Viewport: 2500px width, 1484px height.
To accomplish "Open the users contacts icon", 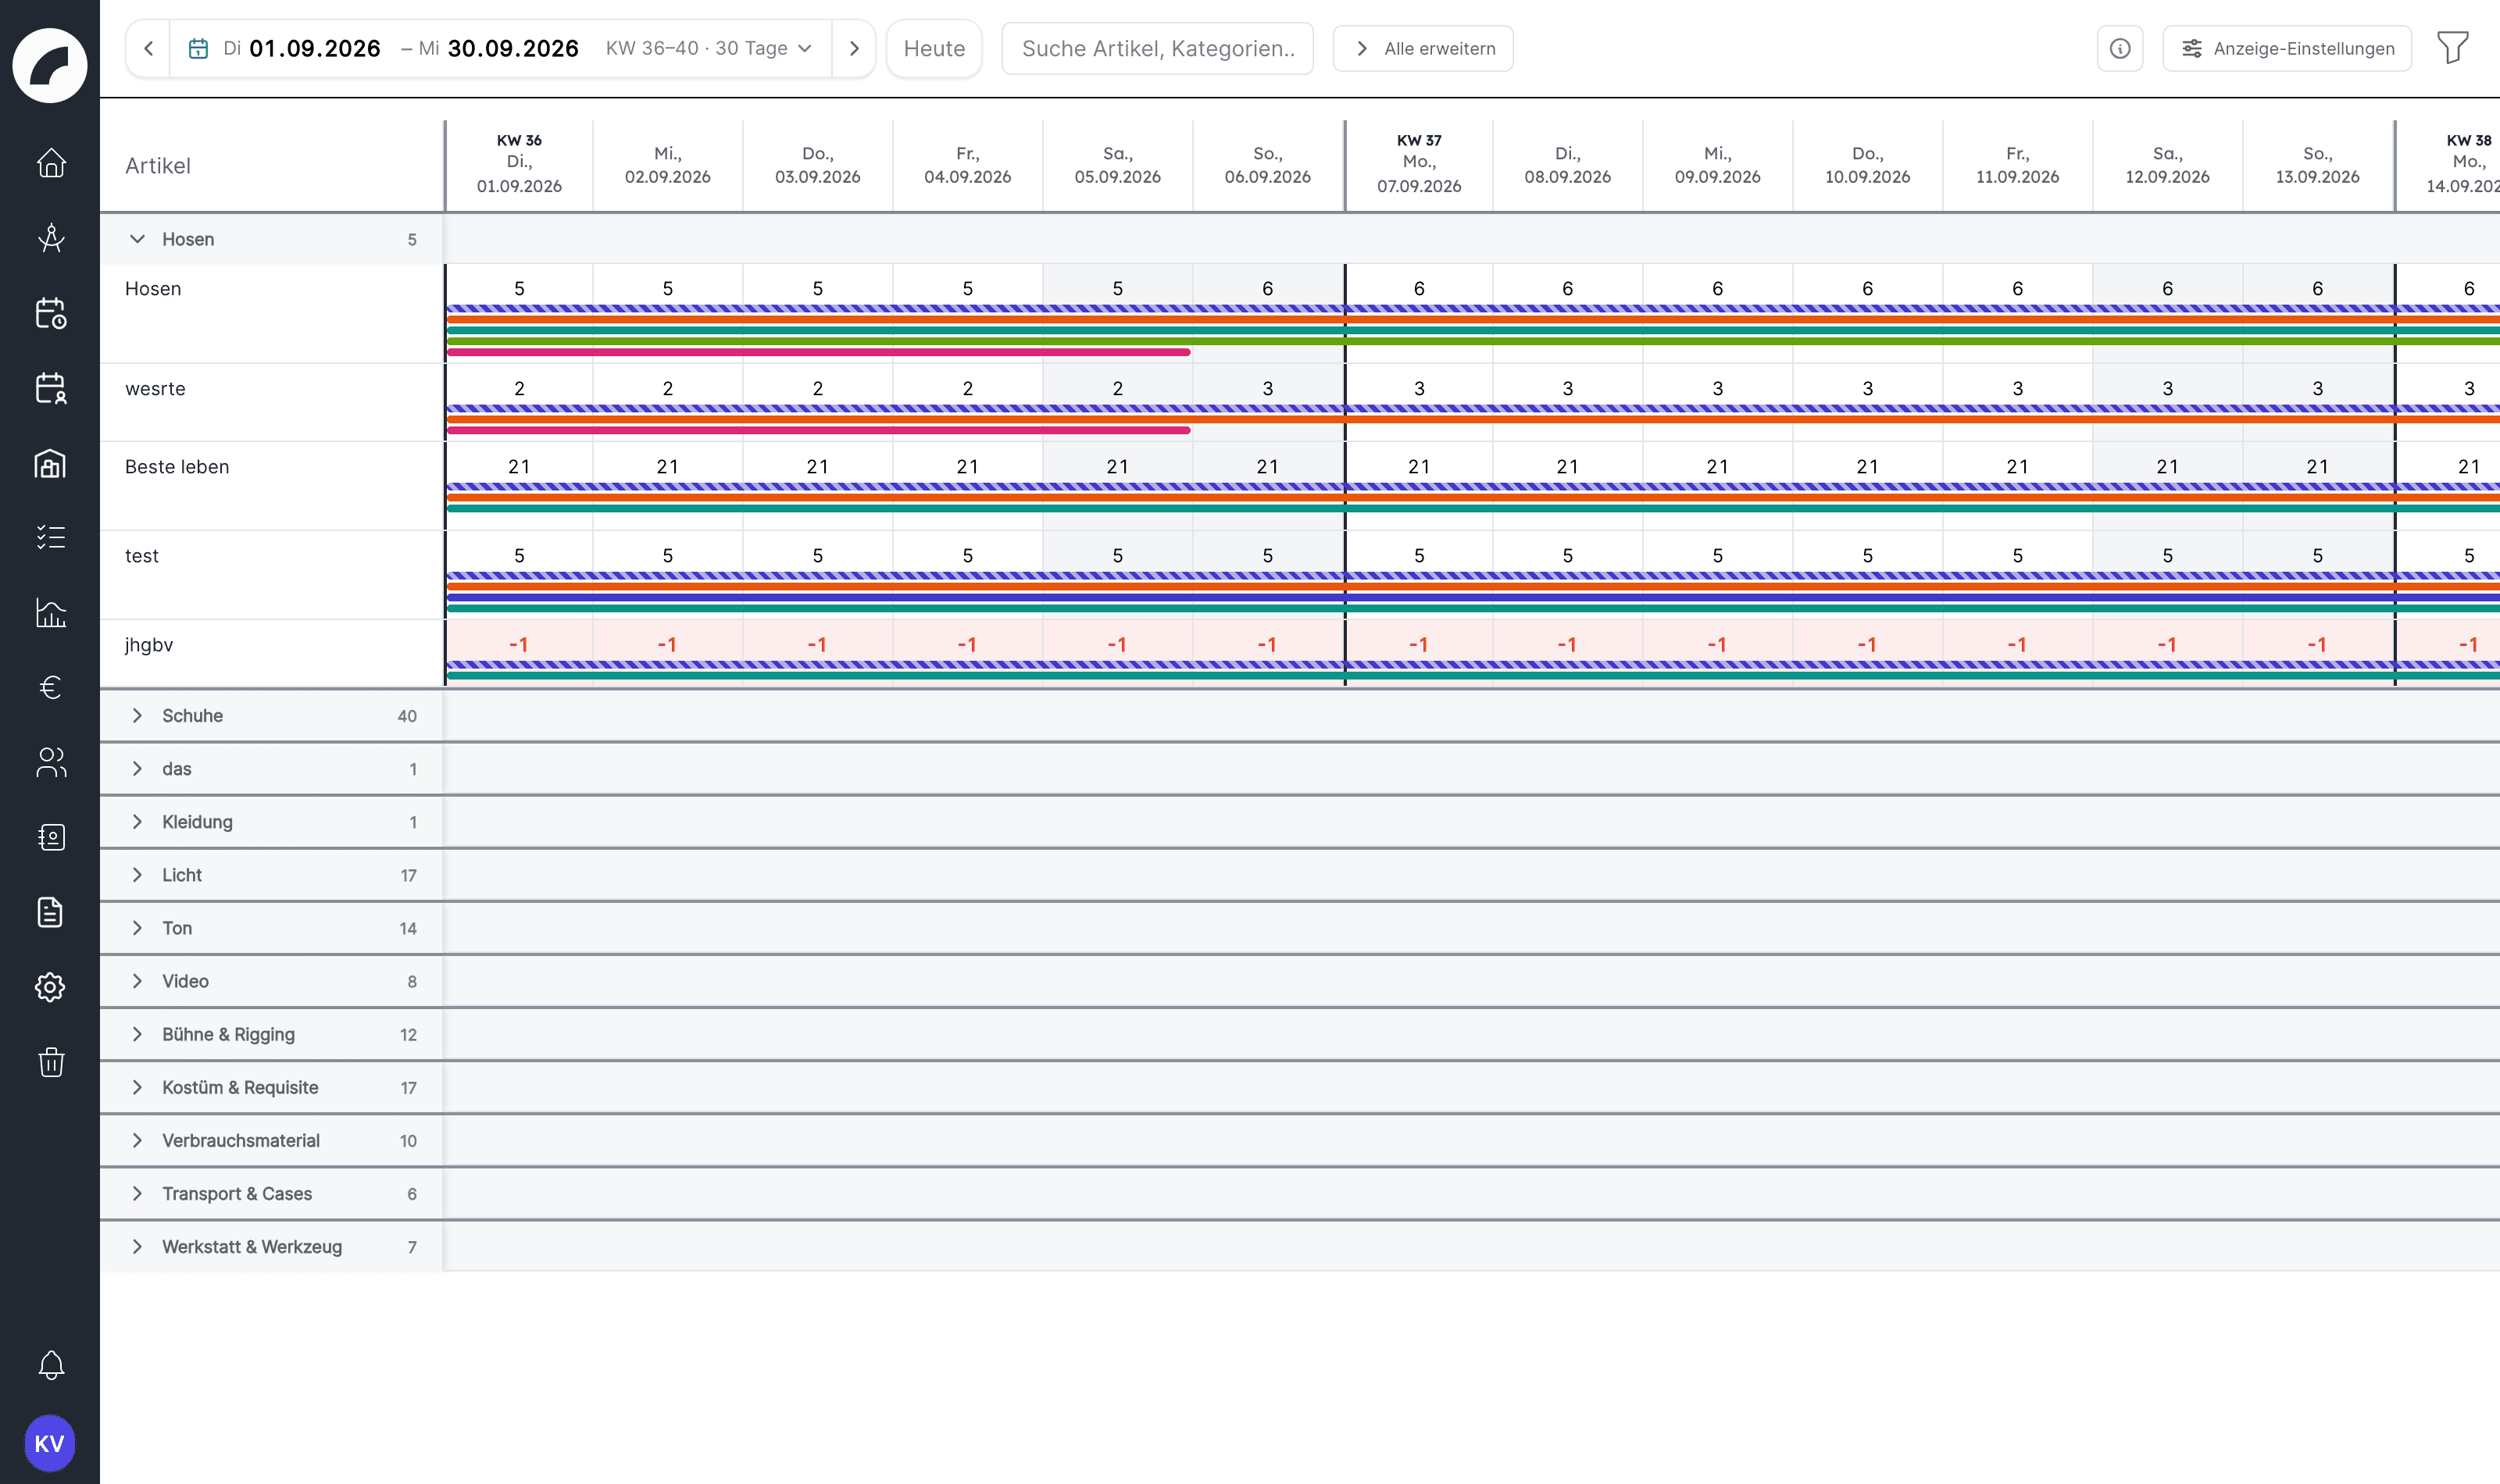I will [50, 762].
